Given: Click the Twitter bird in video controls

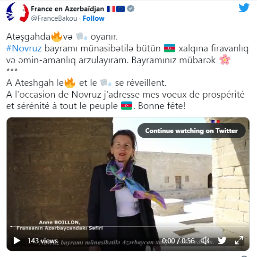Looking at the screenshot, I should (x=222, y=240).
